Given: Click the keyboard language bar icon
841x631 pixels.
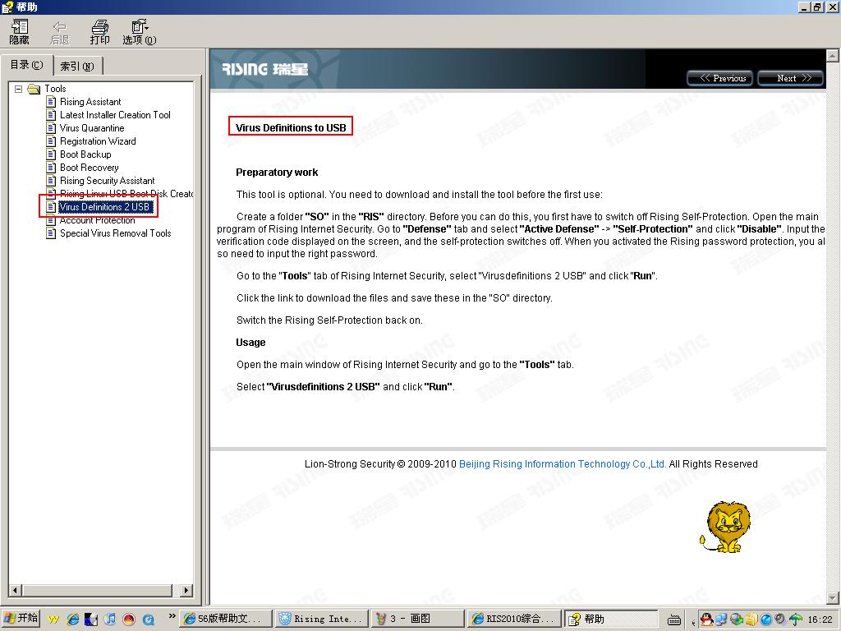Looking at the screenshot, I should click(x=674, y=619).
